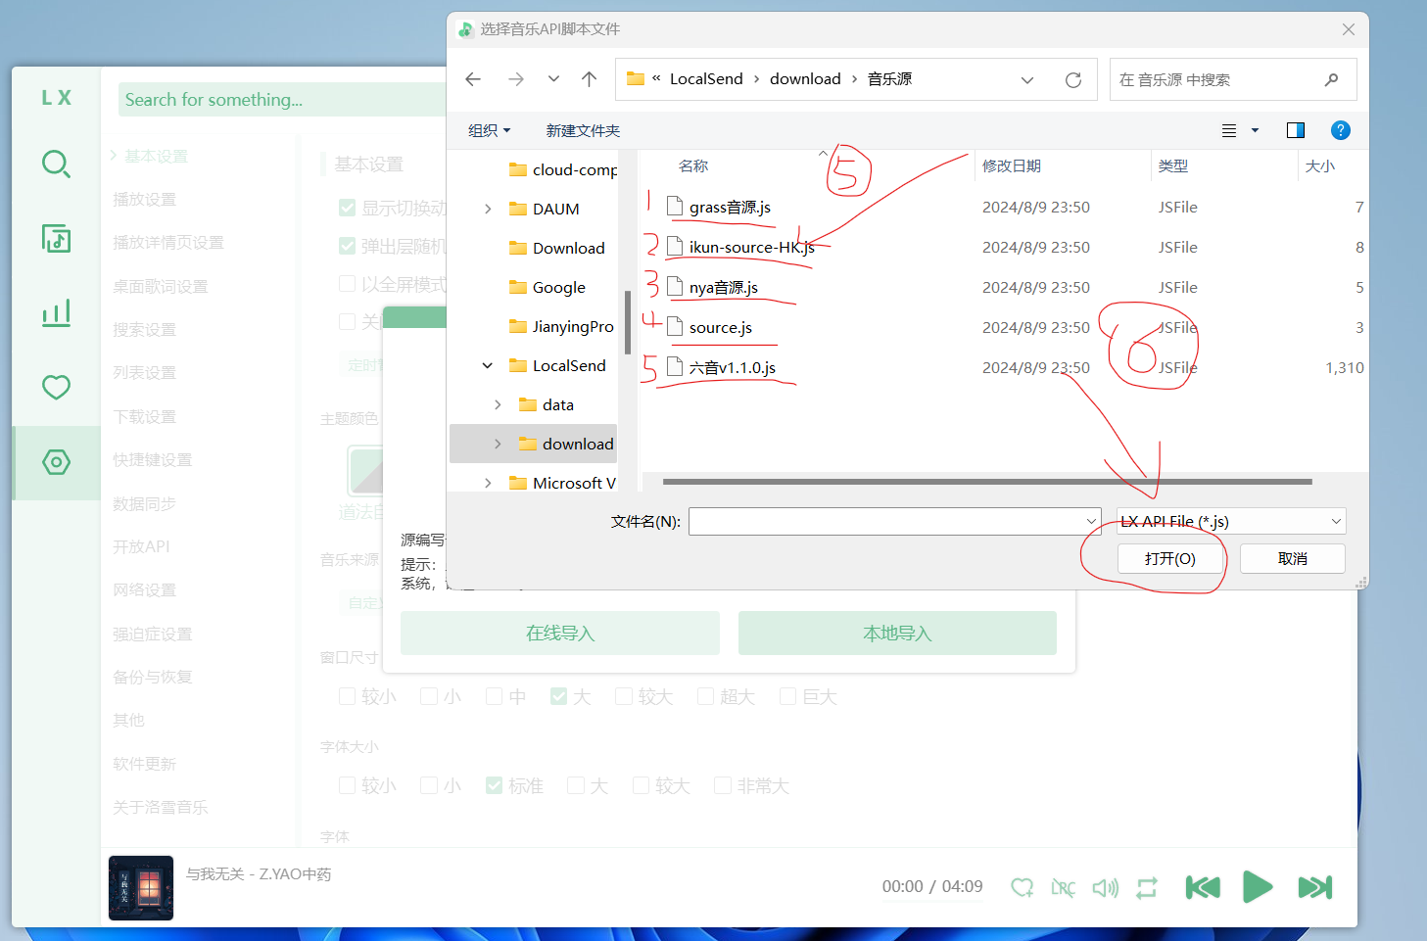The height and width of the screenshot is (941, 1427).
Task: Open the song list icon in LX sidebar
Action: click(56, 238)
